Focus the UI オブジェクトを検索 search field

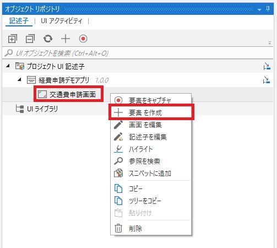[x=138, y=53]
